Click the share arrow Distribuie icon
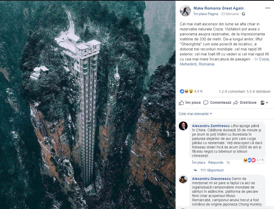The height and width of the screenshot is (209, 274). [x=236, y=102]
